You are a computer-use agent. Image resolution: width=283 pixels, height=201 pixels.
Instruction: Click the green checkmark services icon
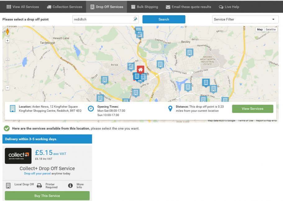click(x=7, y=128)
